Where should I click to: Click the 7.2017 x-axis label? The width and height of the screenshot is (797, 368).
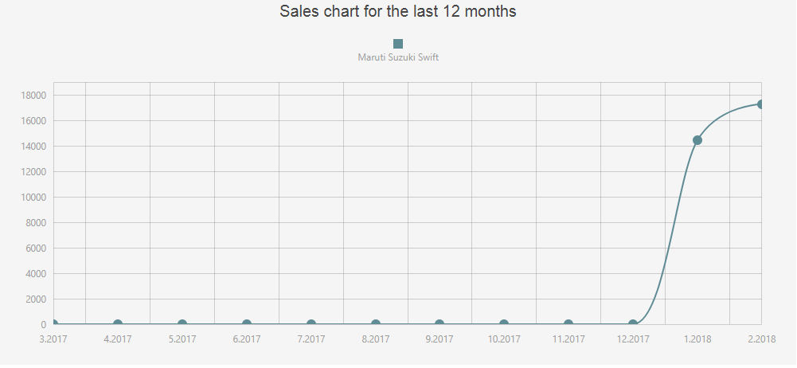pos(311,339)
